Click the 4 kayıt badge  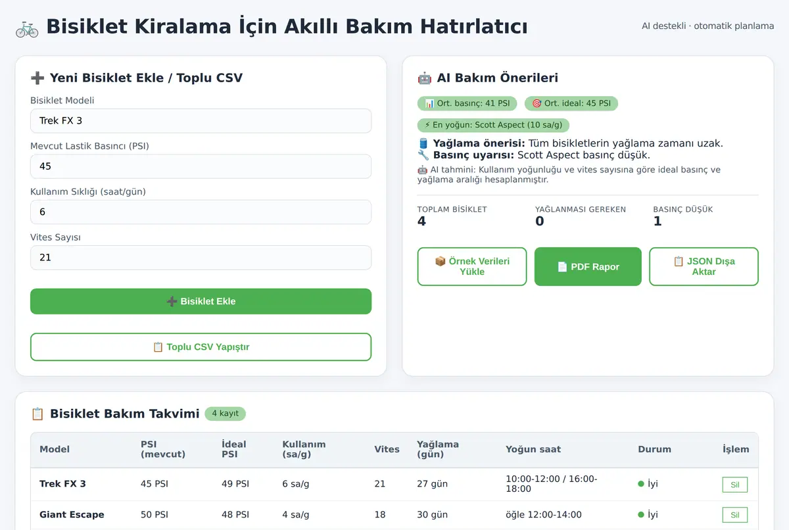pos(225,414)
